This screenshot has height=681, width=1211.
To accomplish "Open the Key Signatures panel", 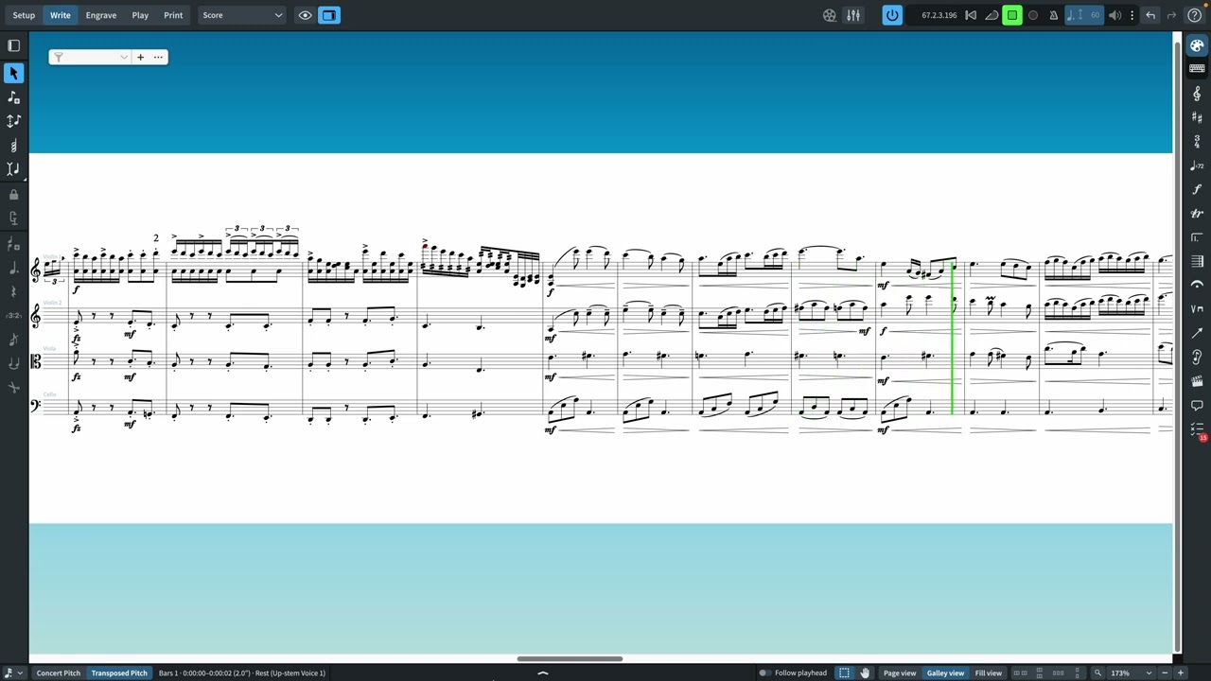I will coord(1197,117).
